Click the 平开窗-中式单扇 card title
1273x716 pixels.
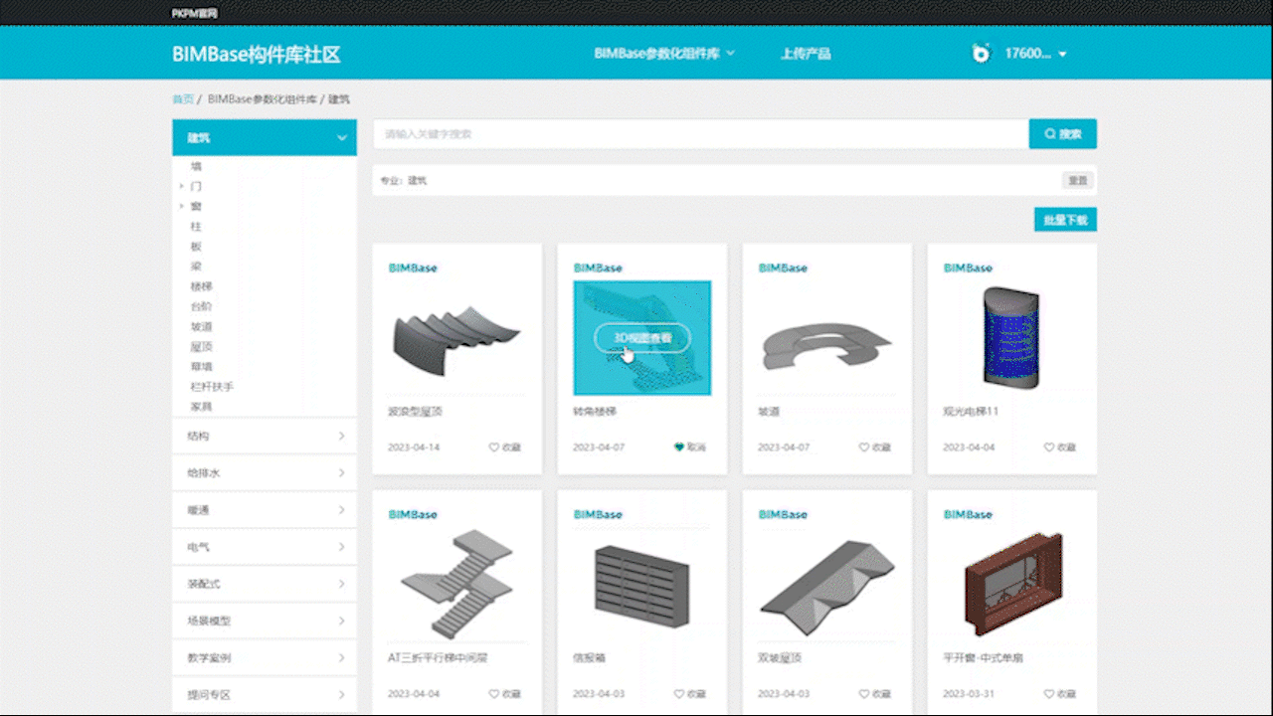coord(984,657)
